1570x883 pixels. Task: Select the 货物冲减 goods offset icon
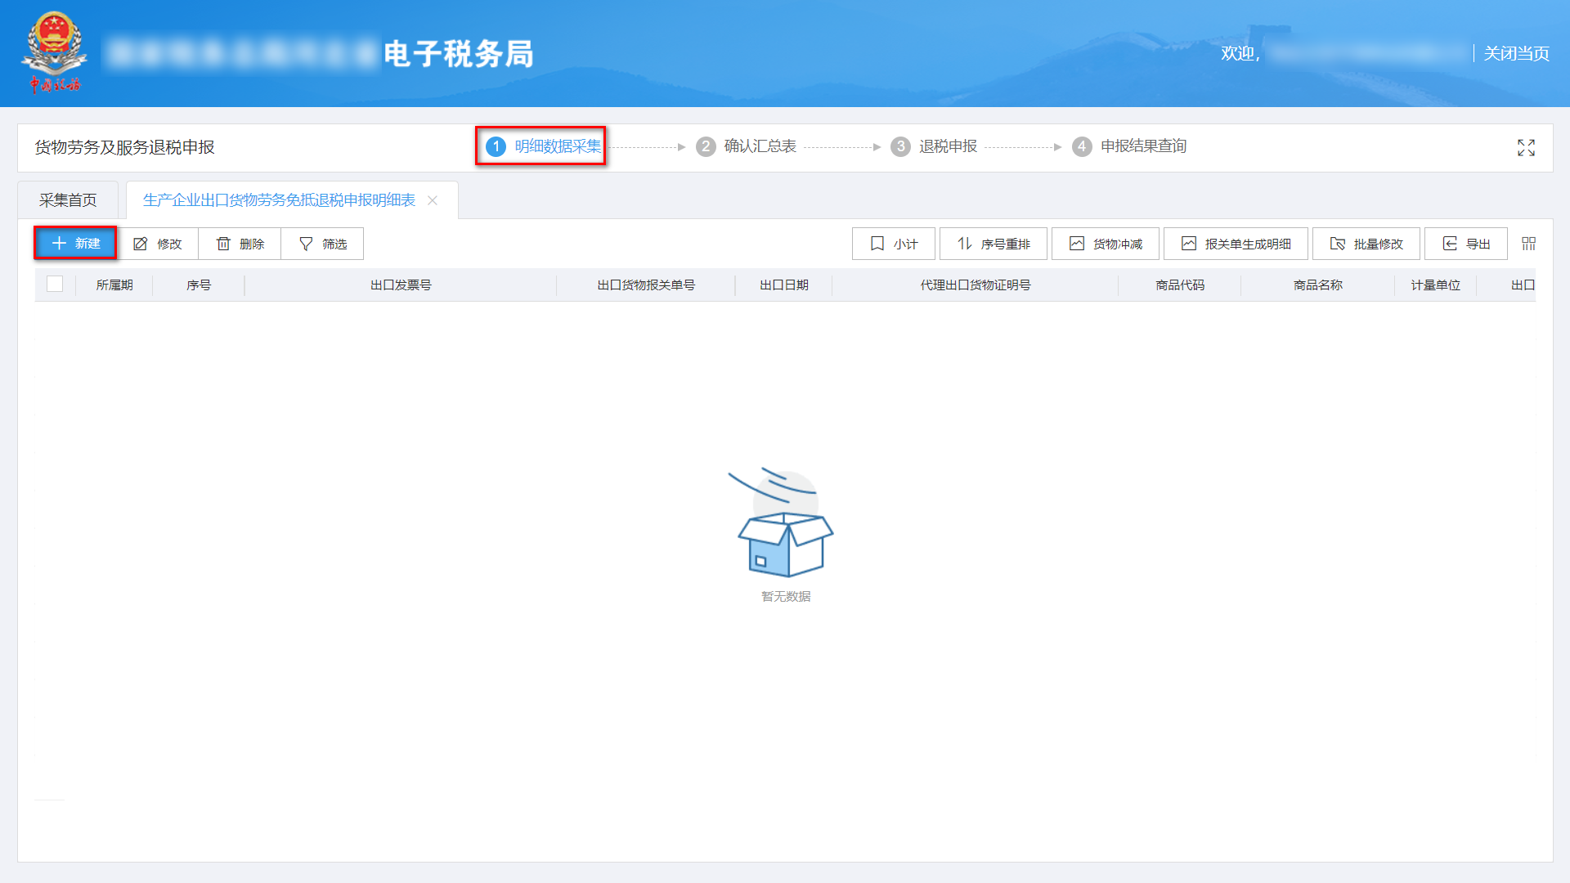point(1078,243)
